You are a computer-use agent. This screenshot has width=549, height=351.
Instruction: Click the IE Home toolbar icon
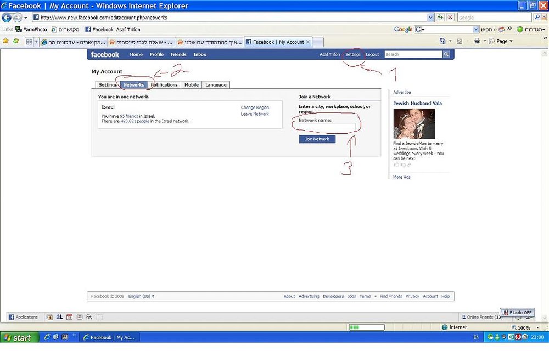pyautogui.click(x=442, y=41)
